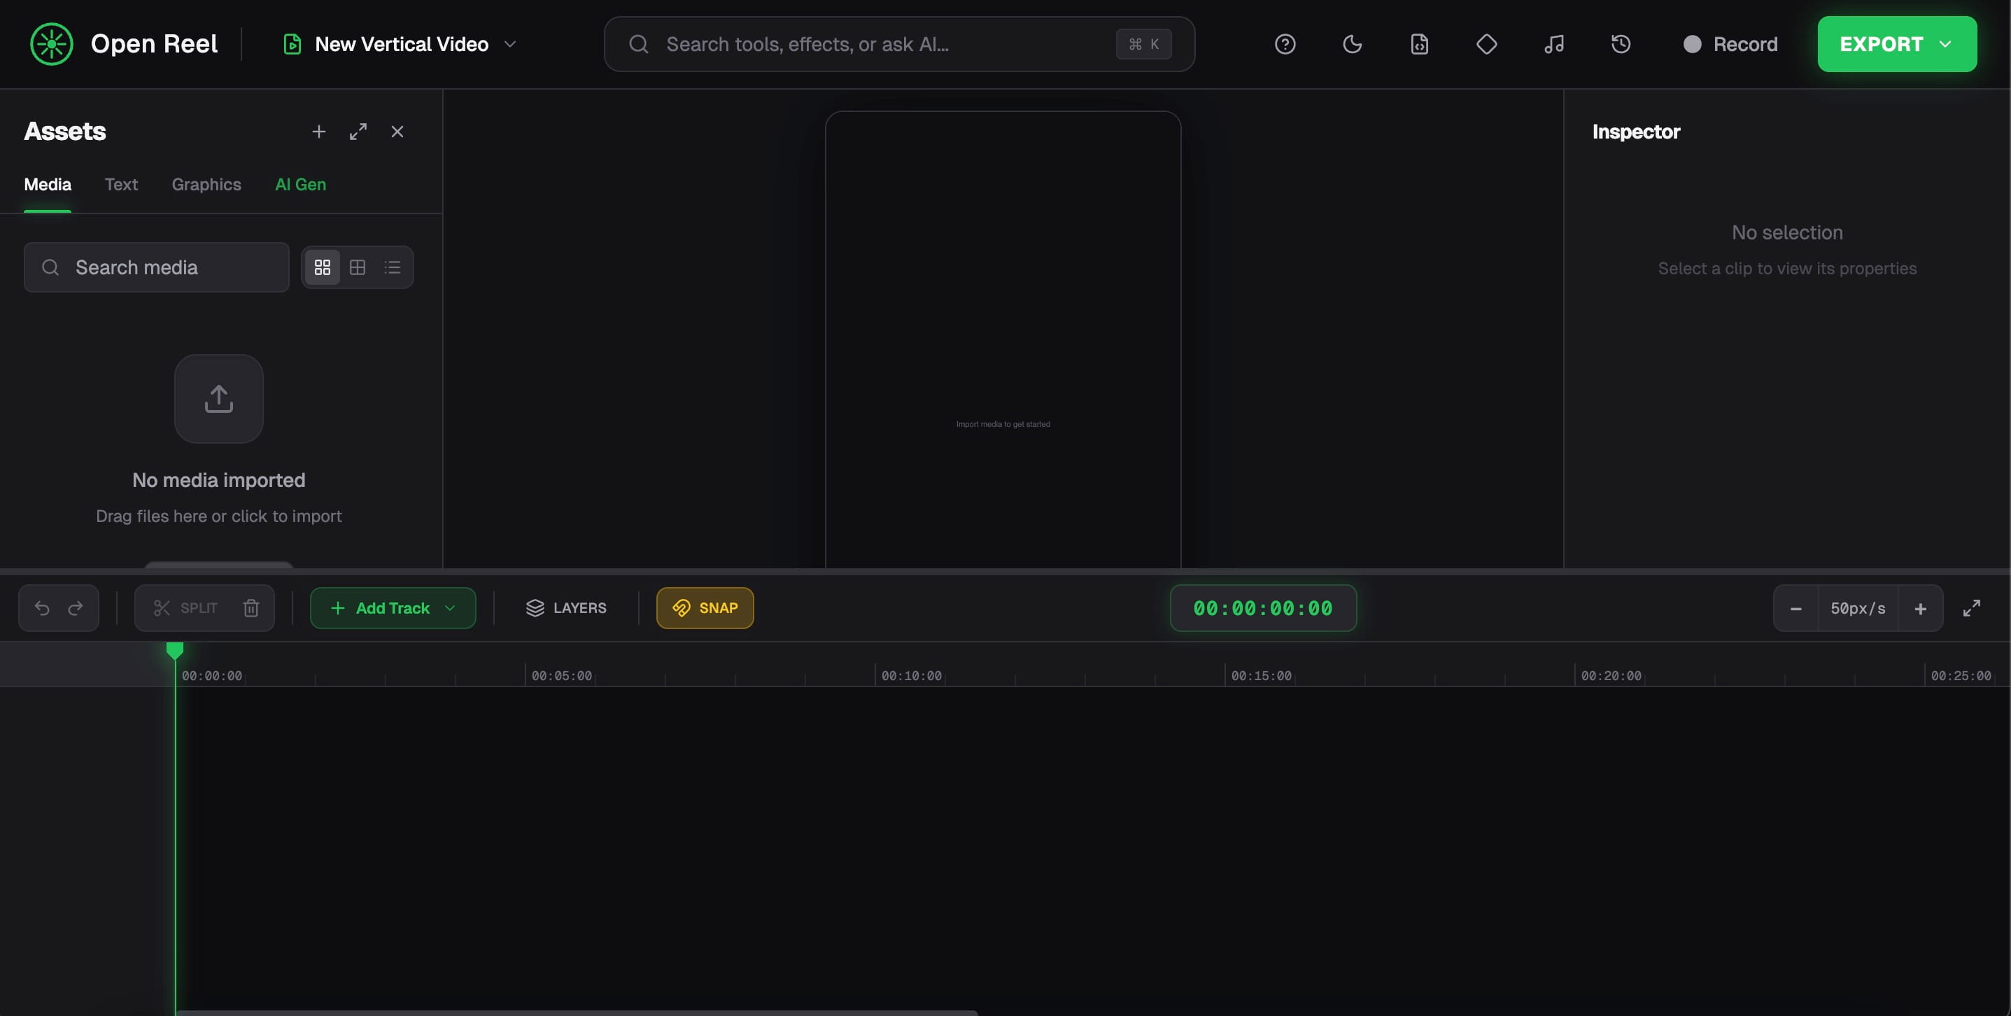Viewport: 2011px width, 1016px height.
Task: Open the history clock icon
Action: click(x=1621, y=45)
